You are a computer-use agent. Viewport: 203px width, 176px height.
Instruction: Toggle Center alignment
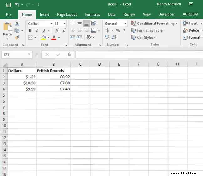point(80,30)
